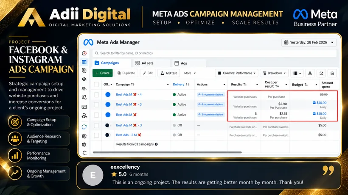Click the Ongoing Management & Growth arrow icon

[15, 173]
